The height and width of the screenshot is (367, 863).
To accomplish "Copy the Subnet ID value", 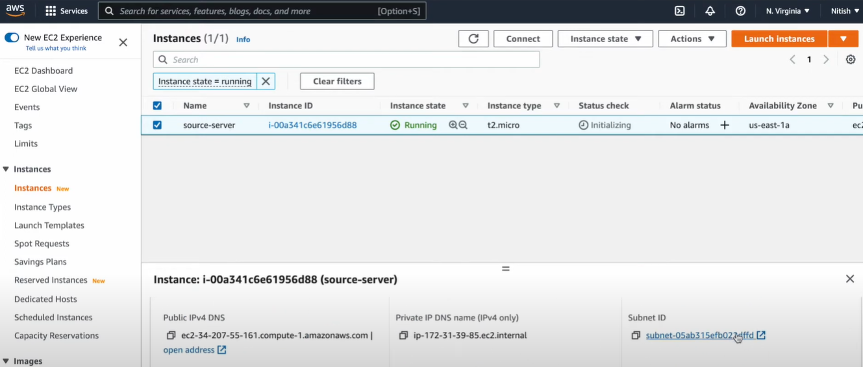I will [636, 335].
